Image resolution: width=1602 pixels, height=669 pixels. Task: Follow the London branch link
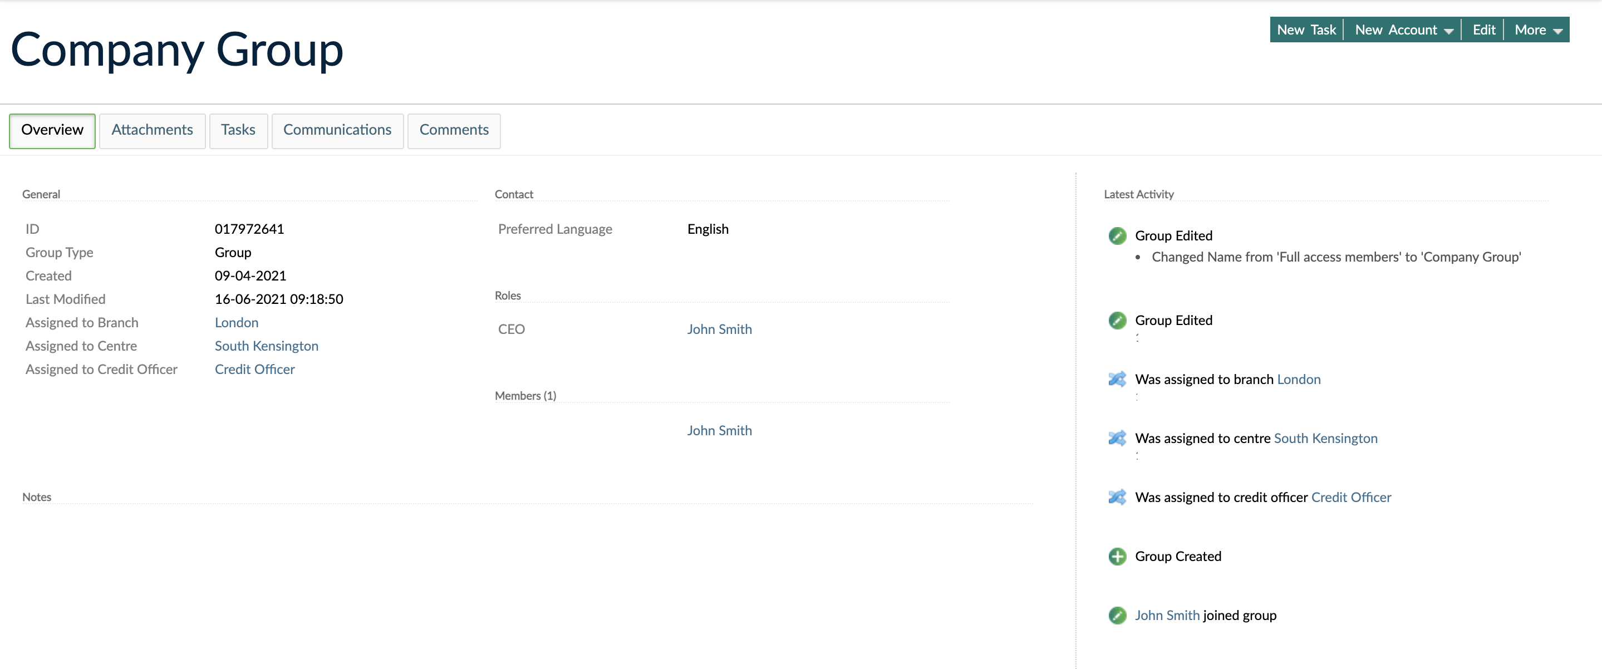pos(237,322)
